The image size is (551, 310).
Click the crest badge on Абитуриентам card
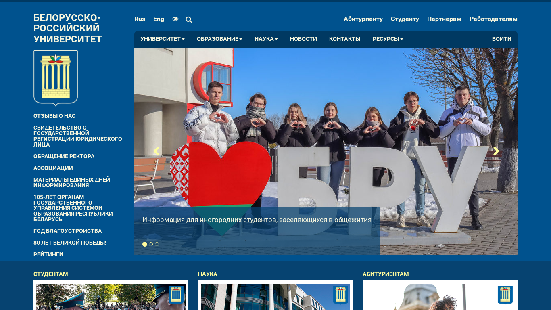(505, 295)
